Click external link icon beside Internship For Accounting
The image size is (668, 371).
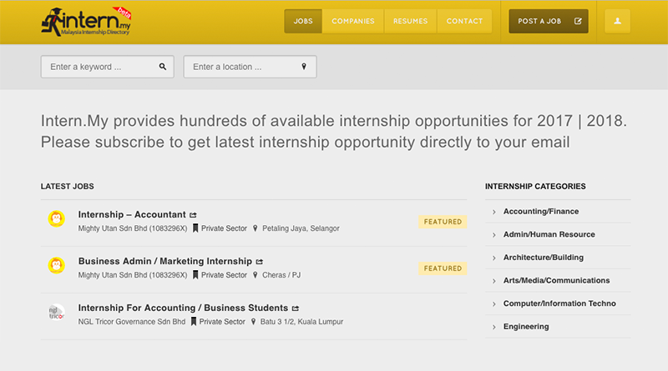click(x=296, y=308)
